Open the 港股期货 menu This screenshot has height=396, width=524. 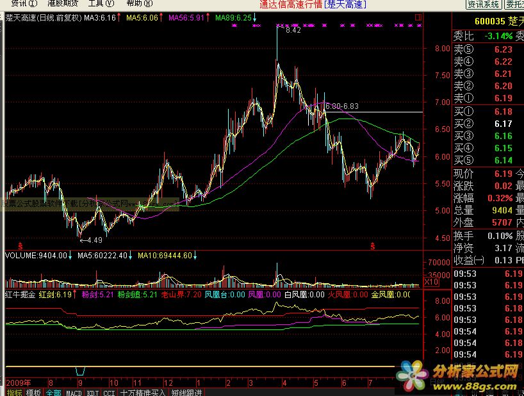pos(63,3)
